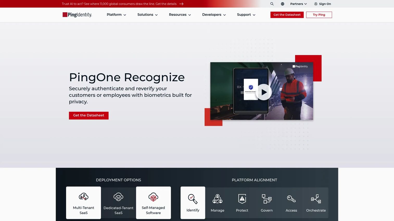Play the PingOne Recognize video
This screenshot has width=394, height=221.
click(264, 92)
